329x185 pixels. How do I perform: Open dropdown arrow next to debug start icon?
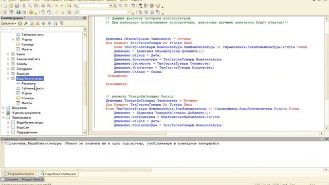[35, 13]
